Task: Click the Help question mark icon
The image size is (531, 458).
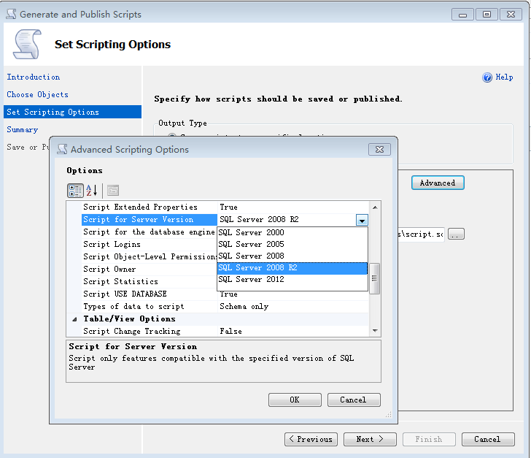Action: 487,77
